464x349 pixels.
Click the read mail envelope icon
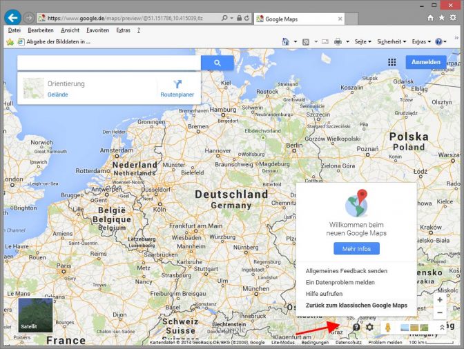click(325, 42)
